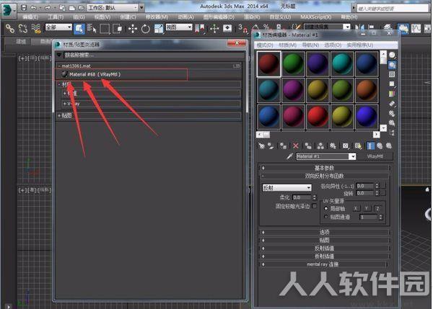Open the BRDF type 反射 dropdown
The height and width of the screenshot is (309, 433).
[287, 188]
